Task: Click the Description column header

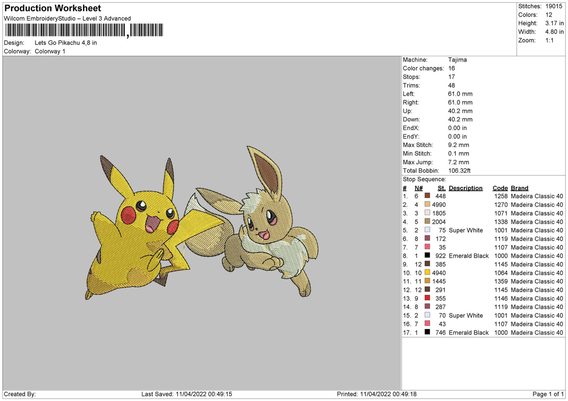Action: point(465,188)
